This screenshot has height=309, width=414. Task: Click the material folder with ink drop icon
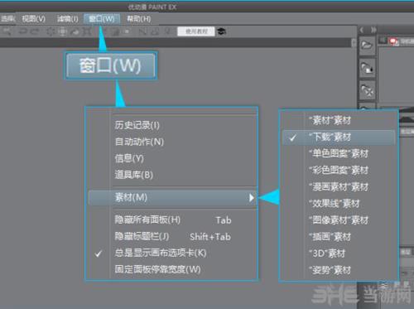click(367, 68)
